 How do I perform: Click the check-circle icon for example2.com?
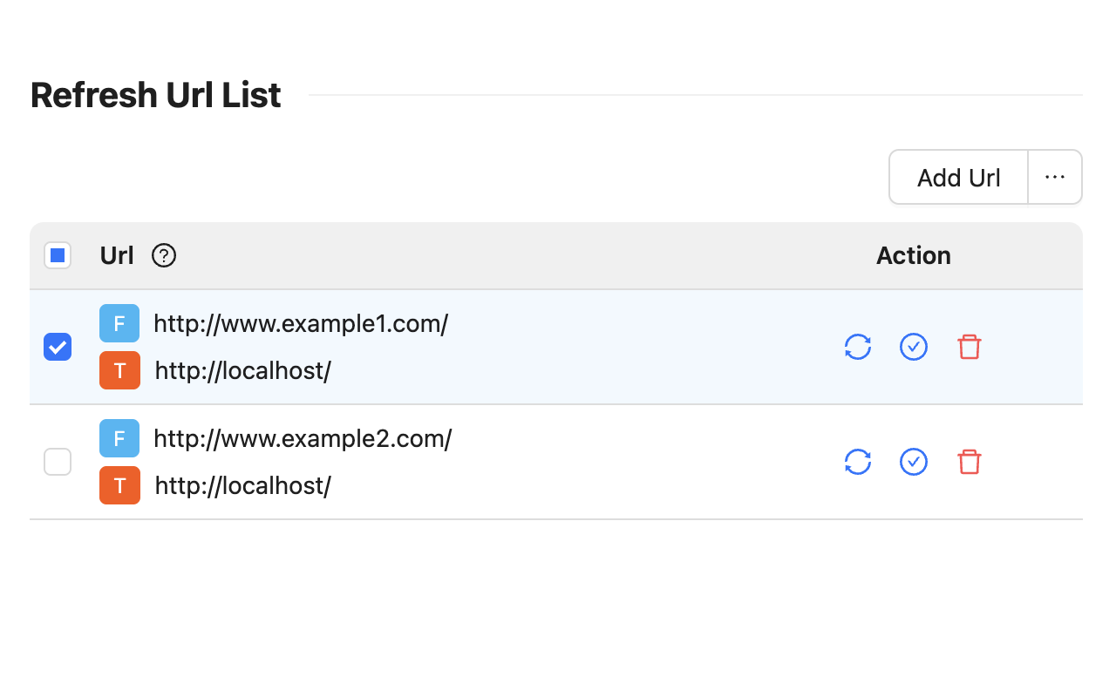(x=914, y=462)
